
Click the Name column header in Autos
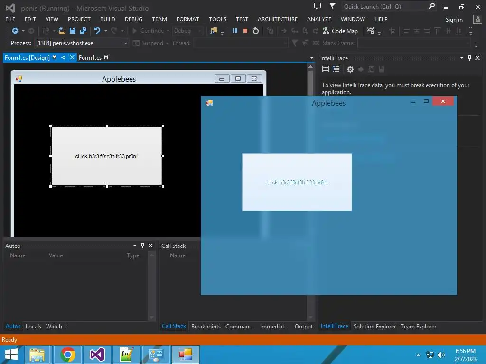pos(18,255)
